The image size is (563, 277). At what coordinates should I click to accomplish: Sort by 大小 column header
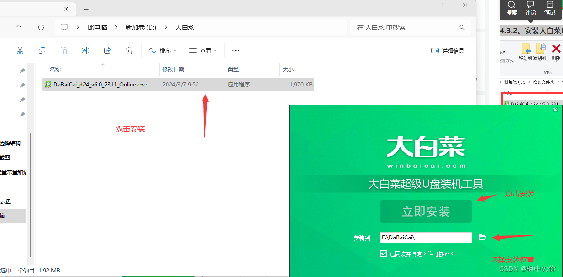click(x=288, y=70)
